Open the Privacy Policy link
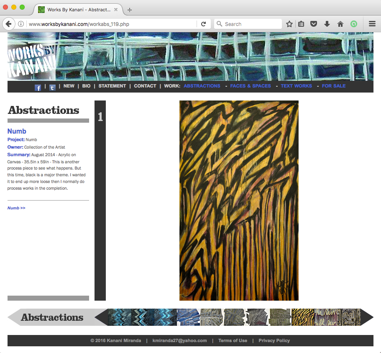Viewport: 381px width, 353px height. pos(274,340)
